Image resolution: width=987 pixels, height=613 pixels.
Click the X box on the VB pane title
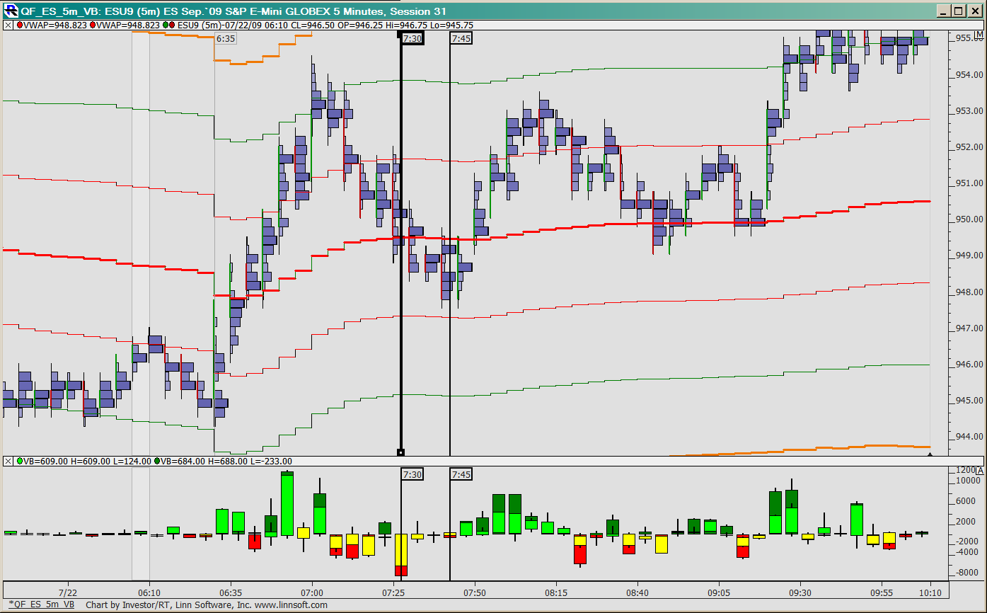pyautogui.click(x=8, y=462)
